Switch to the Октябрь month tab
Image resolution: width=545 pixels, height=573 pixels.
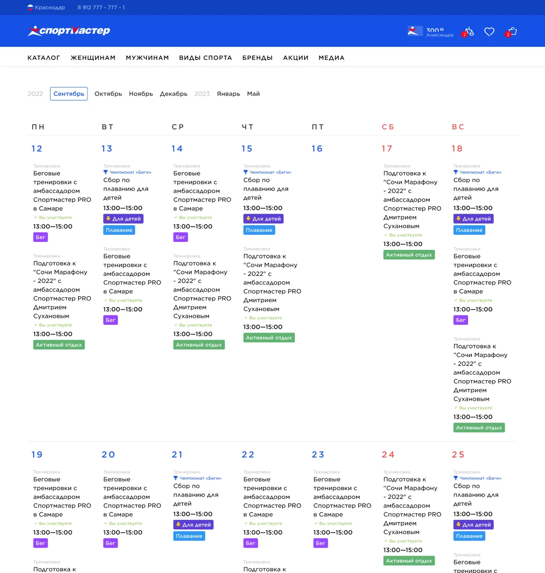pos(108,94)
